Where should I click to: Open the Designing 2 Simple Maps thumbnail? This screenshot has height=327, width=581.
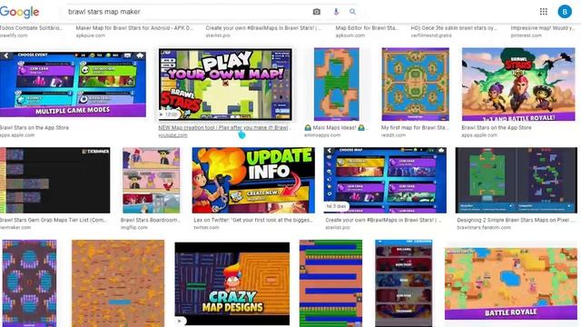(x=517, y=180)
